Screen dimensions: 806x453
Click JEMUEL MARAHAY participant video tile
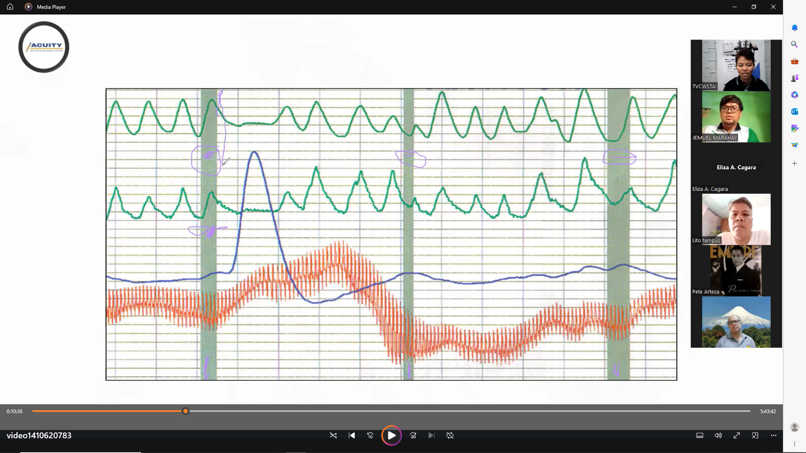(736, 117)
